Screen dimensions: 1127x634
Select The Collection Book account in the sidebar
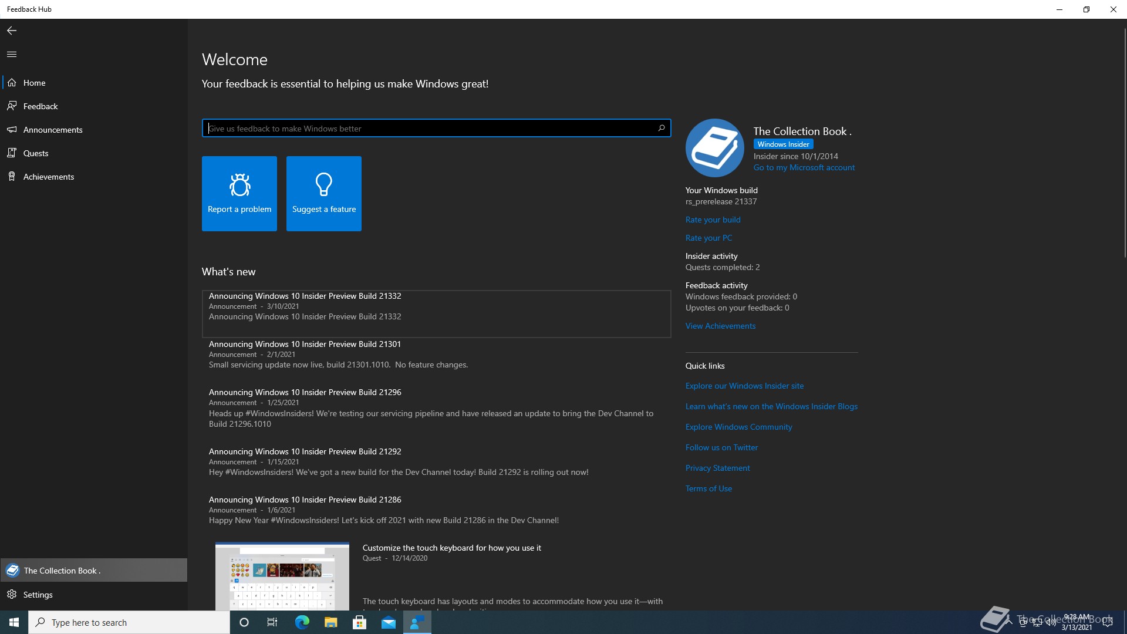94,571
